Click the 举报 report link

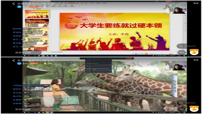[195, 3]
